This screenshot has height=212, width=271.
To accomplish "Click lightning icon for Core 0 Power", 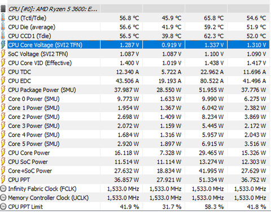I will [x=3, y=99].
